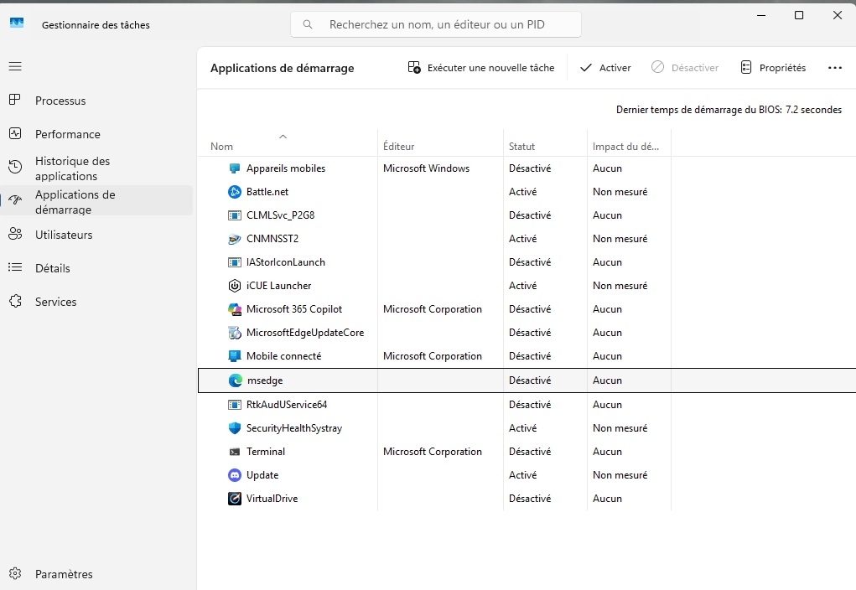
Task: Open the hamburger navigation menu
Action: [15, 66]
